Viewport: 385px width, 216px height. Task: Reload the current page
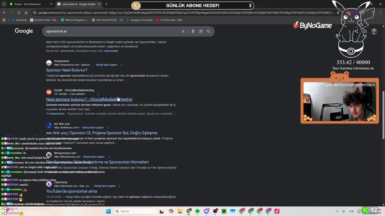click(19, 13)
